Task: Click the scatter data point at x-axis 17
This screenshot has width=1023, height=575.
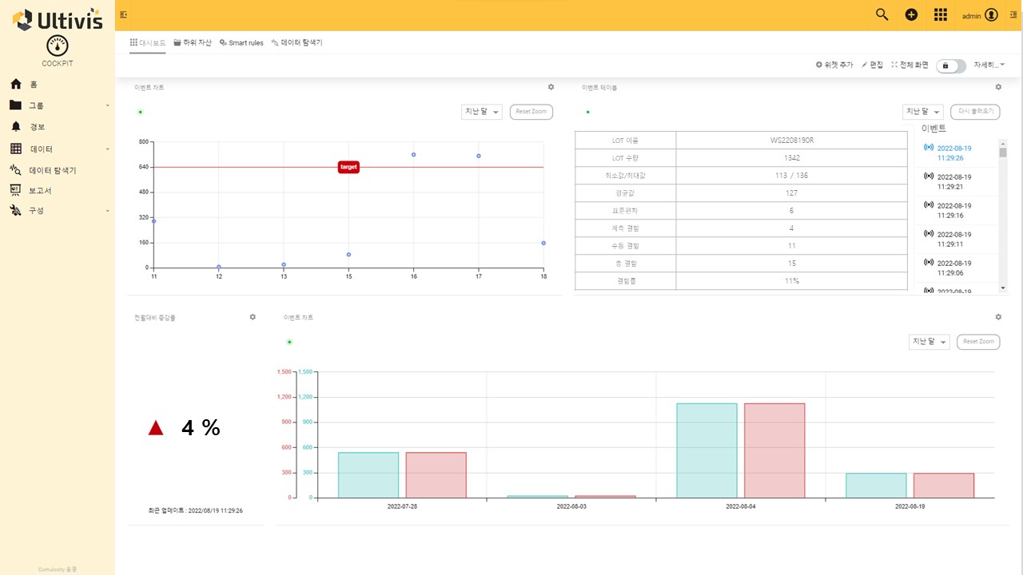Action: (x=478, y=156)
